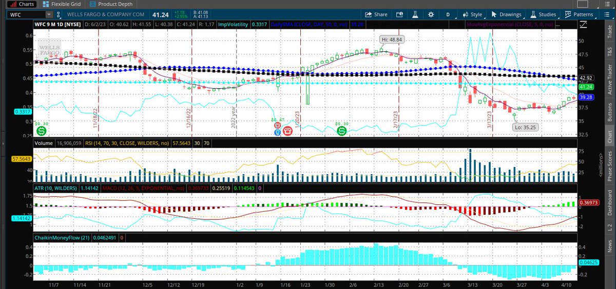Open the Style menu
The image size is (616, 289).
[x=472, y=14]
